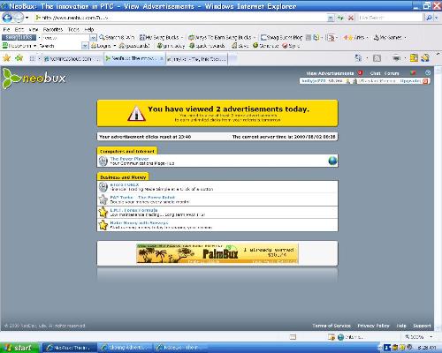Stop loading with the red X icon
This screenshot has height=353, width=442.
coord(351,18)
